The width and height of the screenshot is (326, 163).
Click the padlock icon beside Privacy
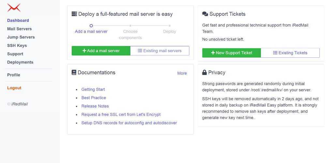click(x=204, y=72)
